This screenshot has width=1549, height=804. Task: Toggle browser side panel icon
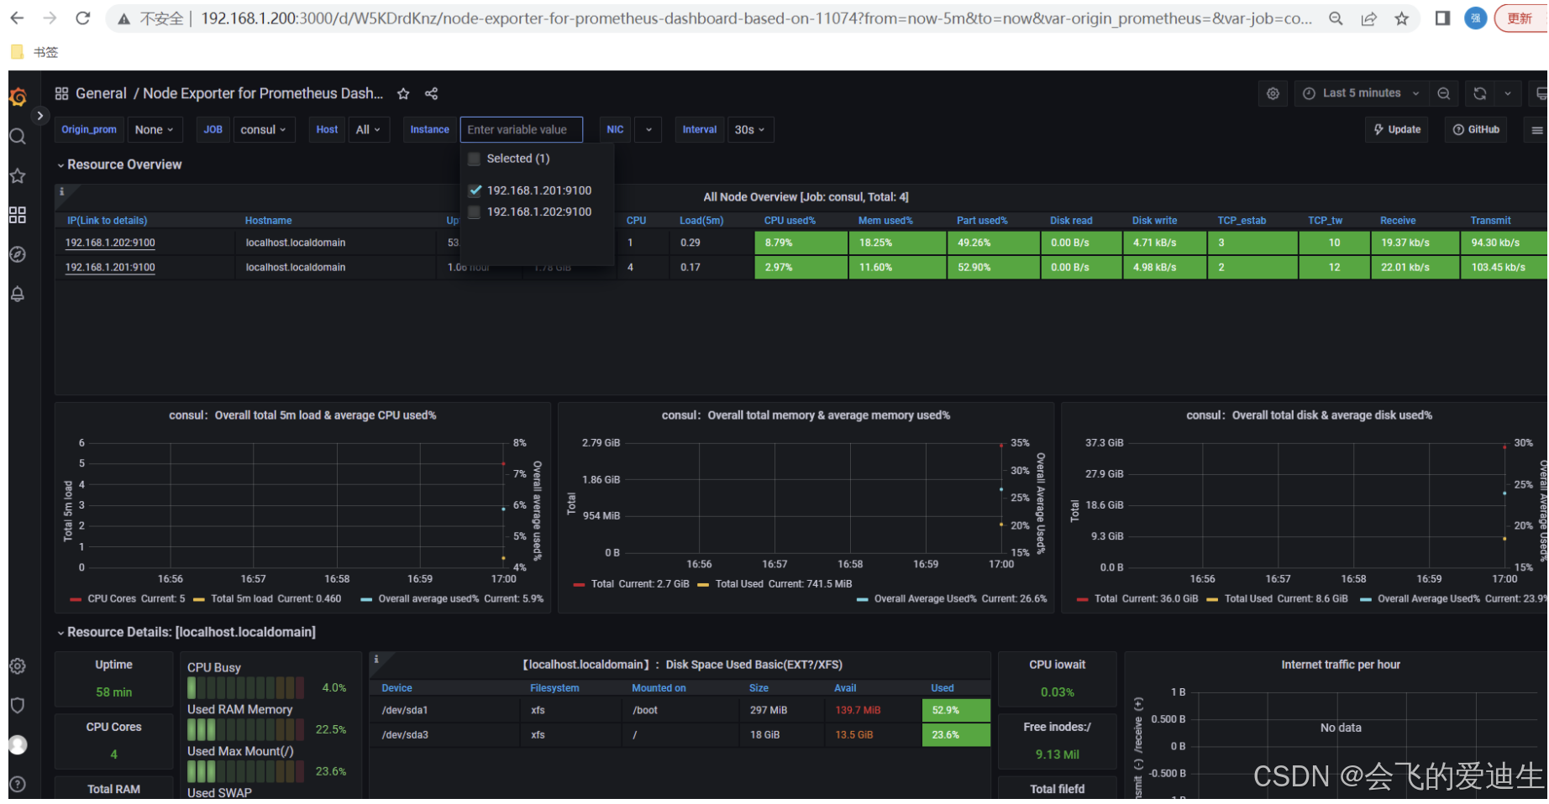pyautogui.click(x=1443, y=18)
